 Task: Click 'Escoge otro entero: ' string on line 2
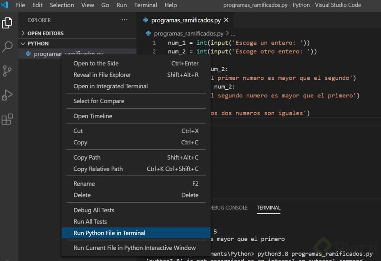pos(271,51)
